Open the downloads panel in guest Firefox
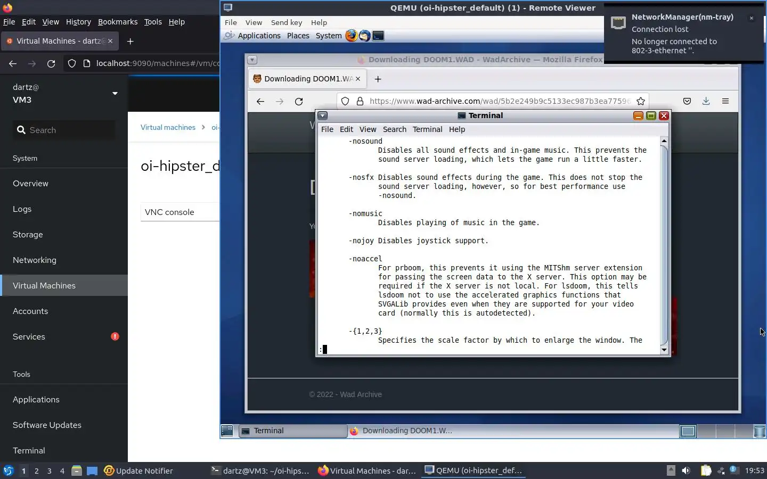Image resolution: width=767 pixels, height=479 pixels. 706,101
